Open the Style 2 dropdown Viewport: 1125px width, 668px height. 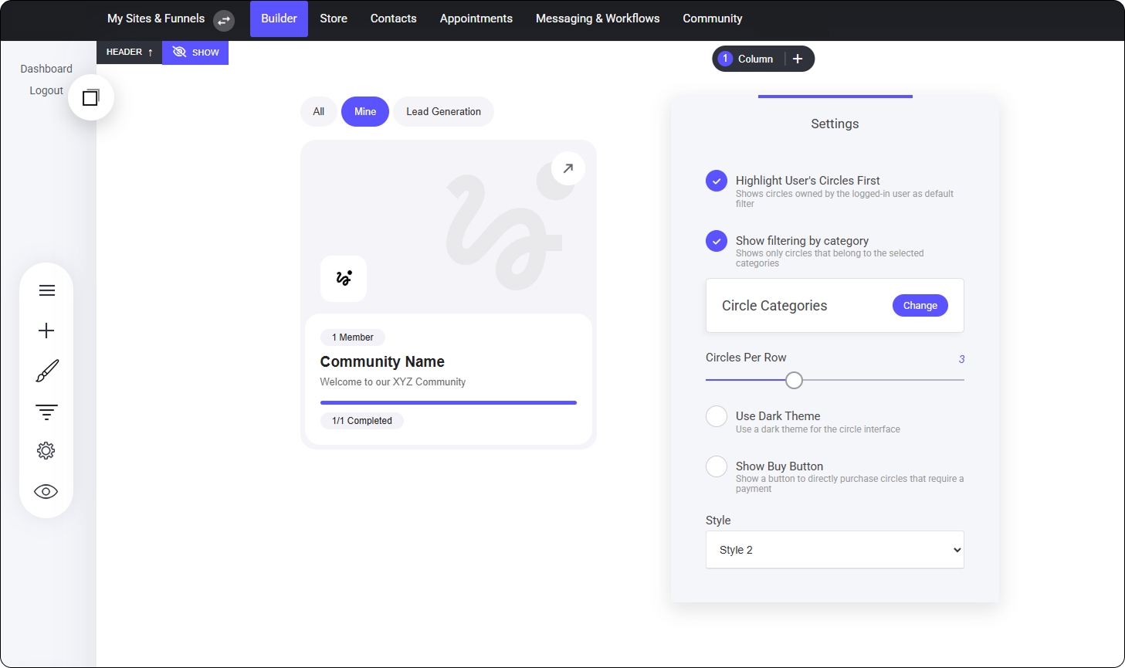pyautogui.click(x=834, y=550)
